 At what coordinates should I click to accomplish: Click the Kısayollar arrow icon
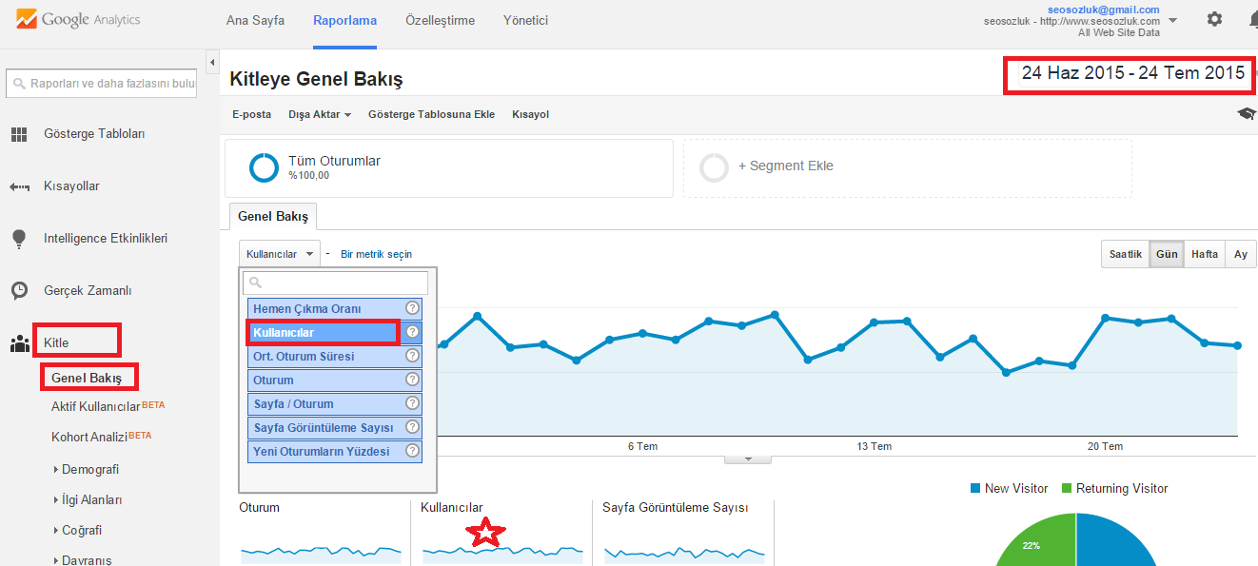click(19, 186)
